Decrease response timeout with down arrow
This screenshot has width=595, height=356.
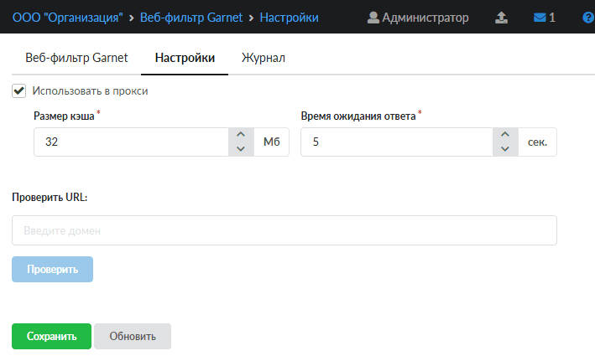pos(505,149)
